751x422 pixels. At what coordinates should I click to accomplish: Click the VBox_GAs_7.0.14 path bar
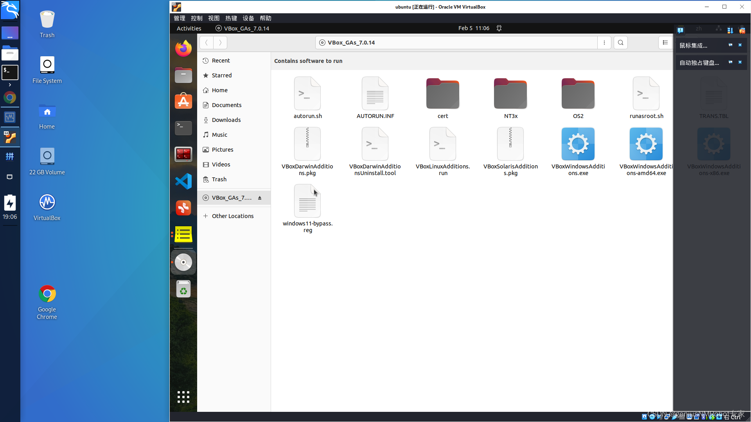(x=456, y=43)
